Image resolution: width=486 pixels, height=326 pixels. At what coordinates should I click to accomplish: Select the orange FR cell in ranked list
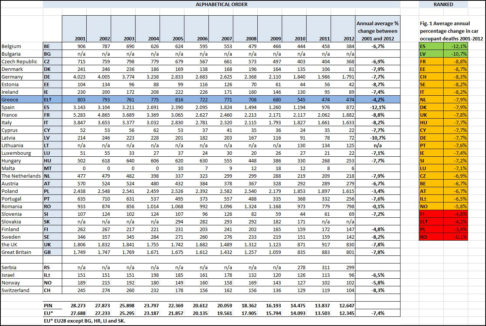coord(431,61)
